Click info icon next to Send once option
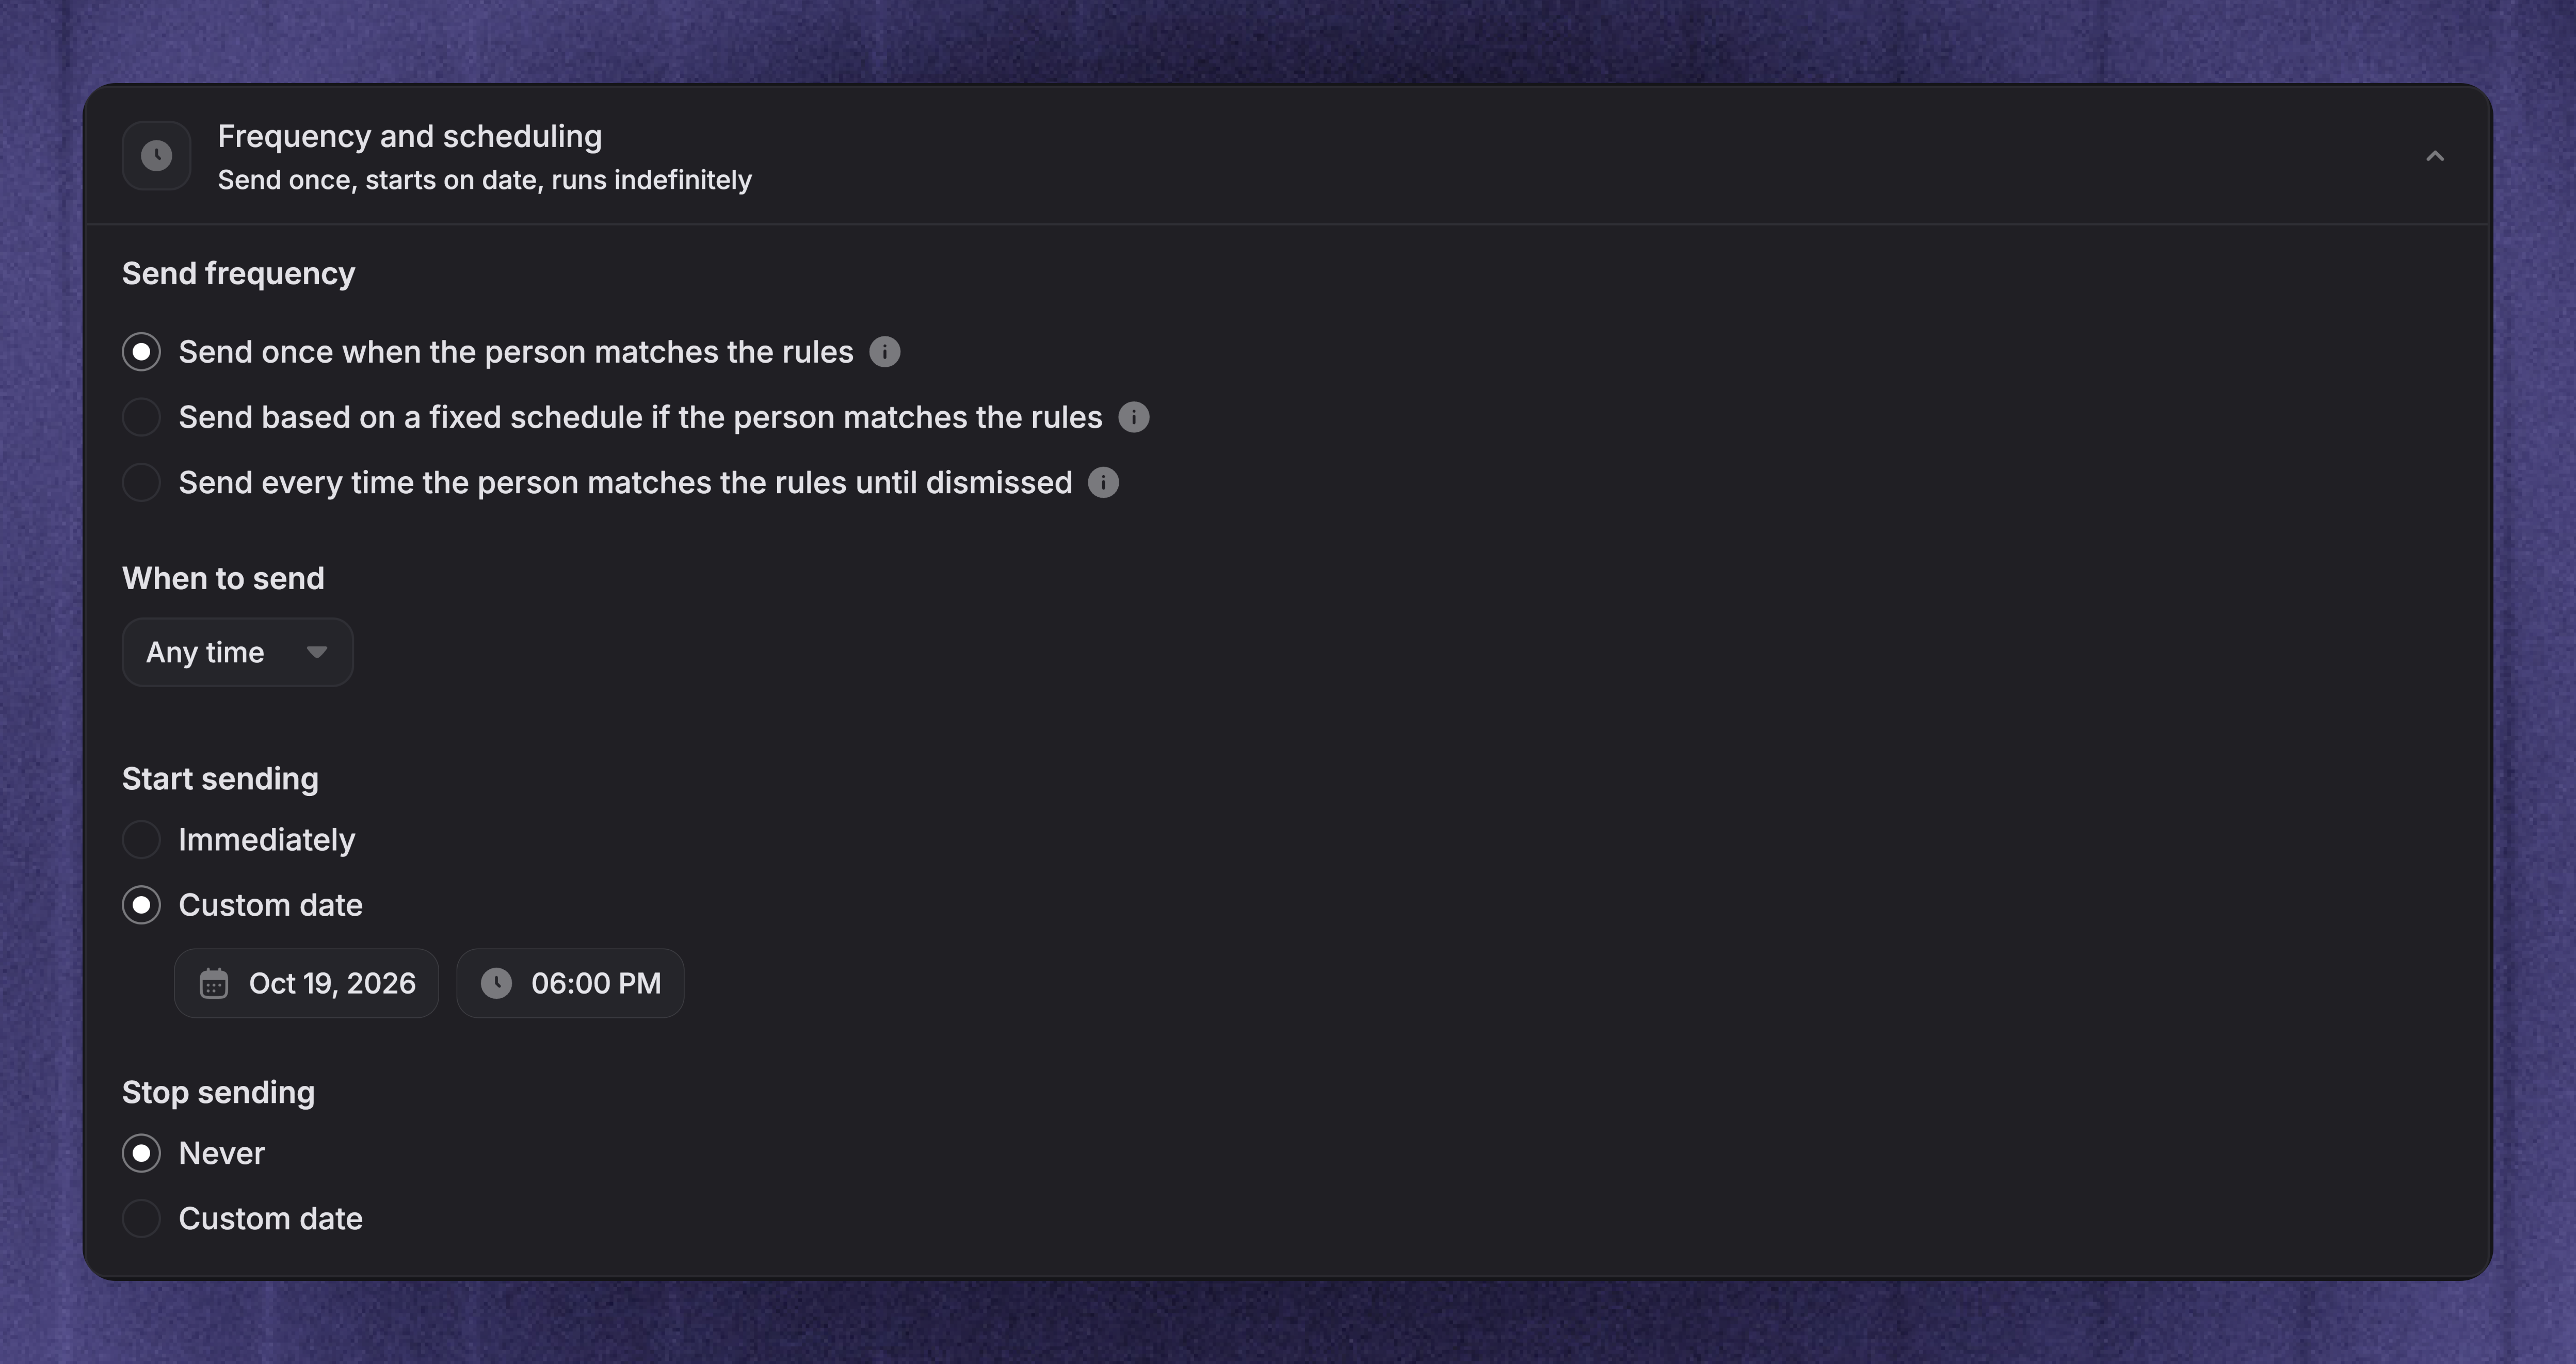Viewport: 2576px width, 1364px height. pyautogui.click(x=884, y=352)
